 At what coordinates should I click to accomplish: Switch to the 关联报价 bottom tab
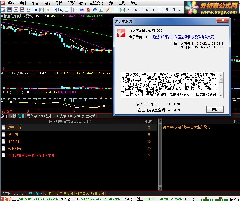tap(20, 194)
